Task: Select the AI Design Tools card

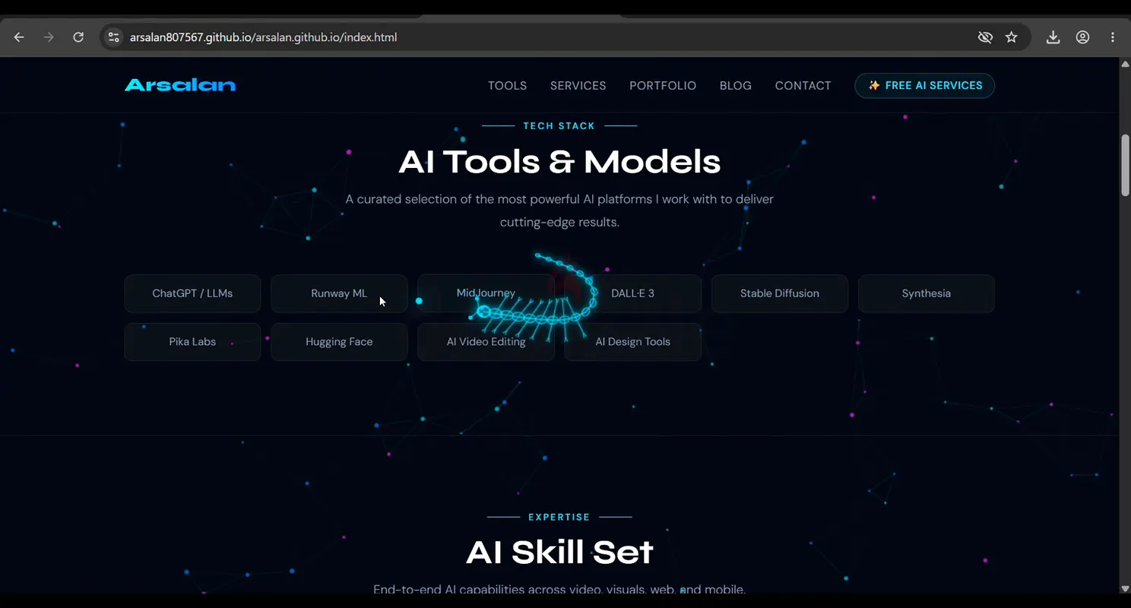Action: pos(632,342)
